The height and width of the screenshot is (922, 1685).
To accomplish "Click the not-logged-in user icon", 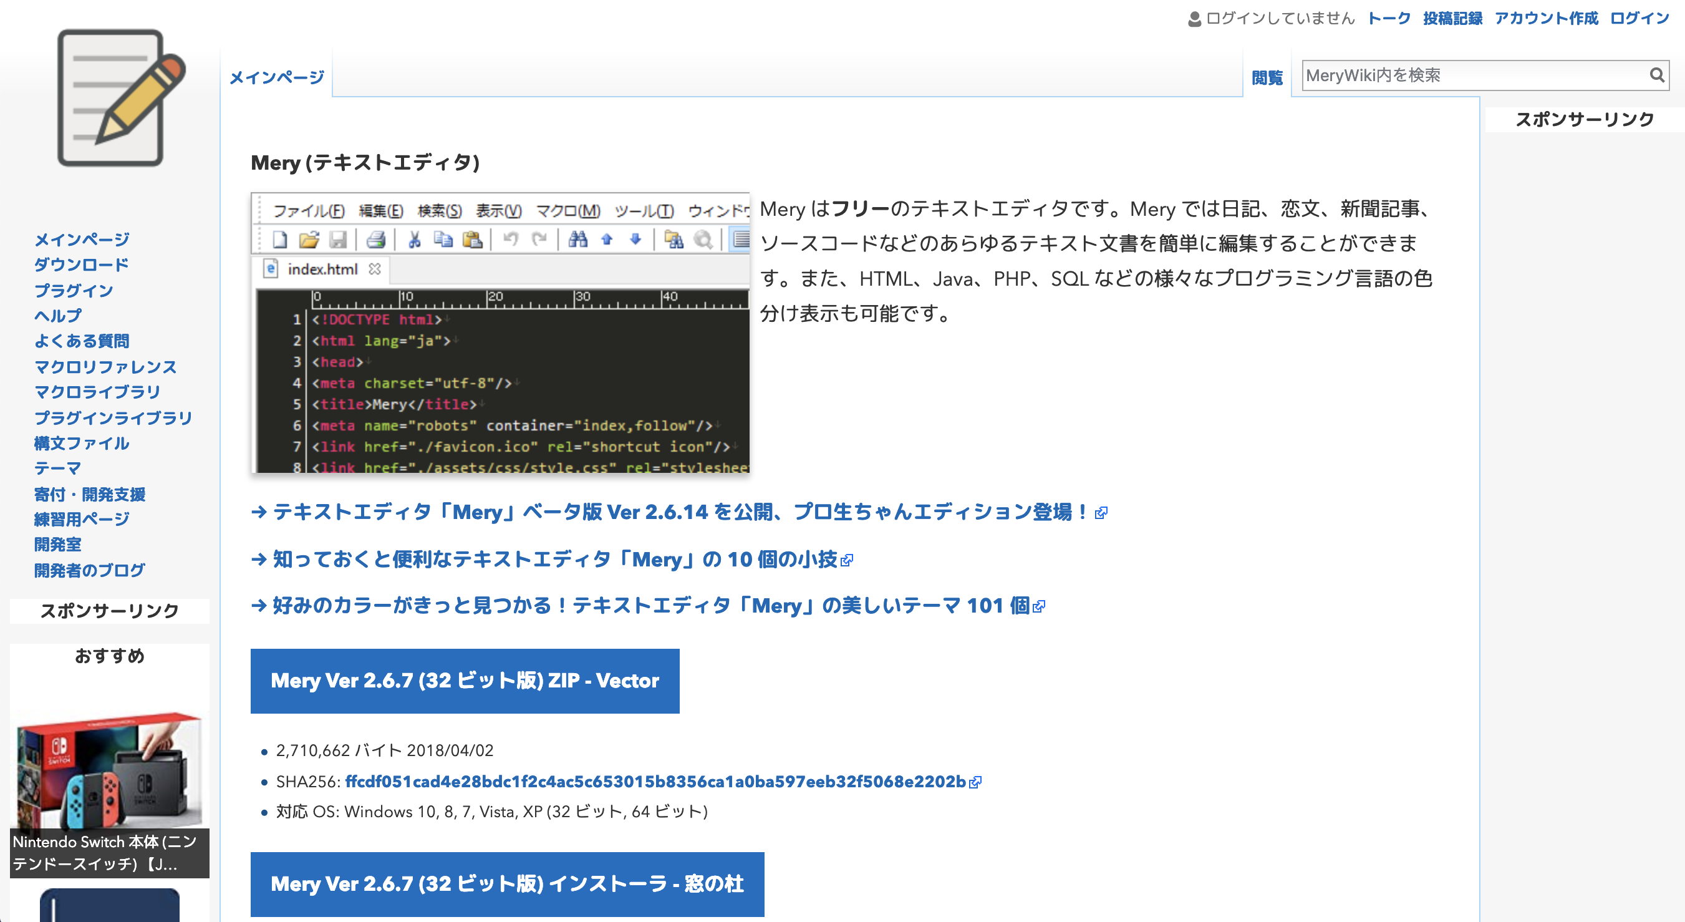I will click(1194, 19).
